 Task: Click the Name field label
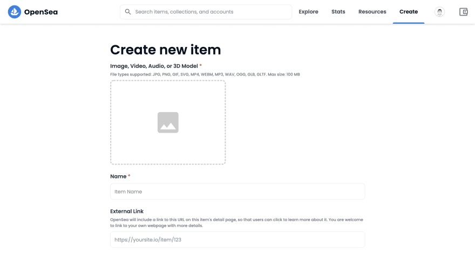118,176
